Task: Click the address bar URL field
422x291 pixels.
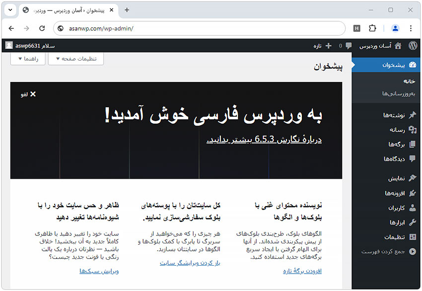Action: pos(199,28)
